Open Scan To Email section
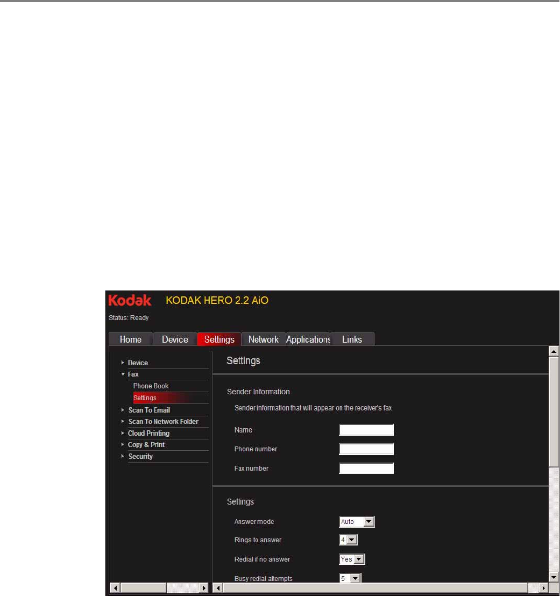The width and height of the screenshot is (560, 596). pyautogui.click(x=149, y=410)
